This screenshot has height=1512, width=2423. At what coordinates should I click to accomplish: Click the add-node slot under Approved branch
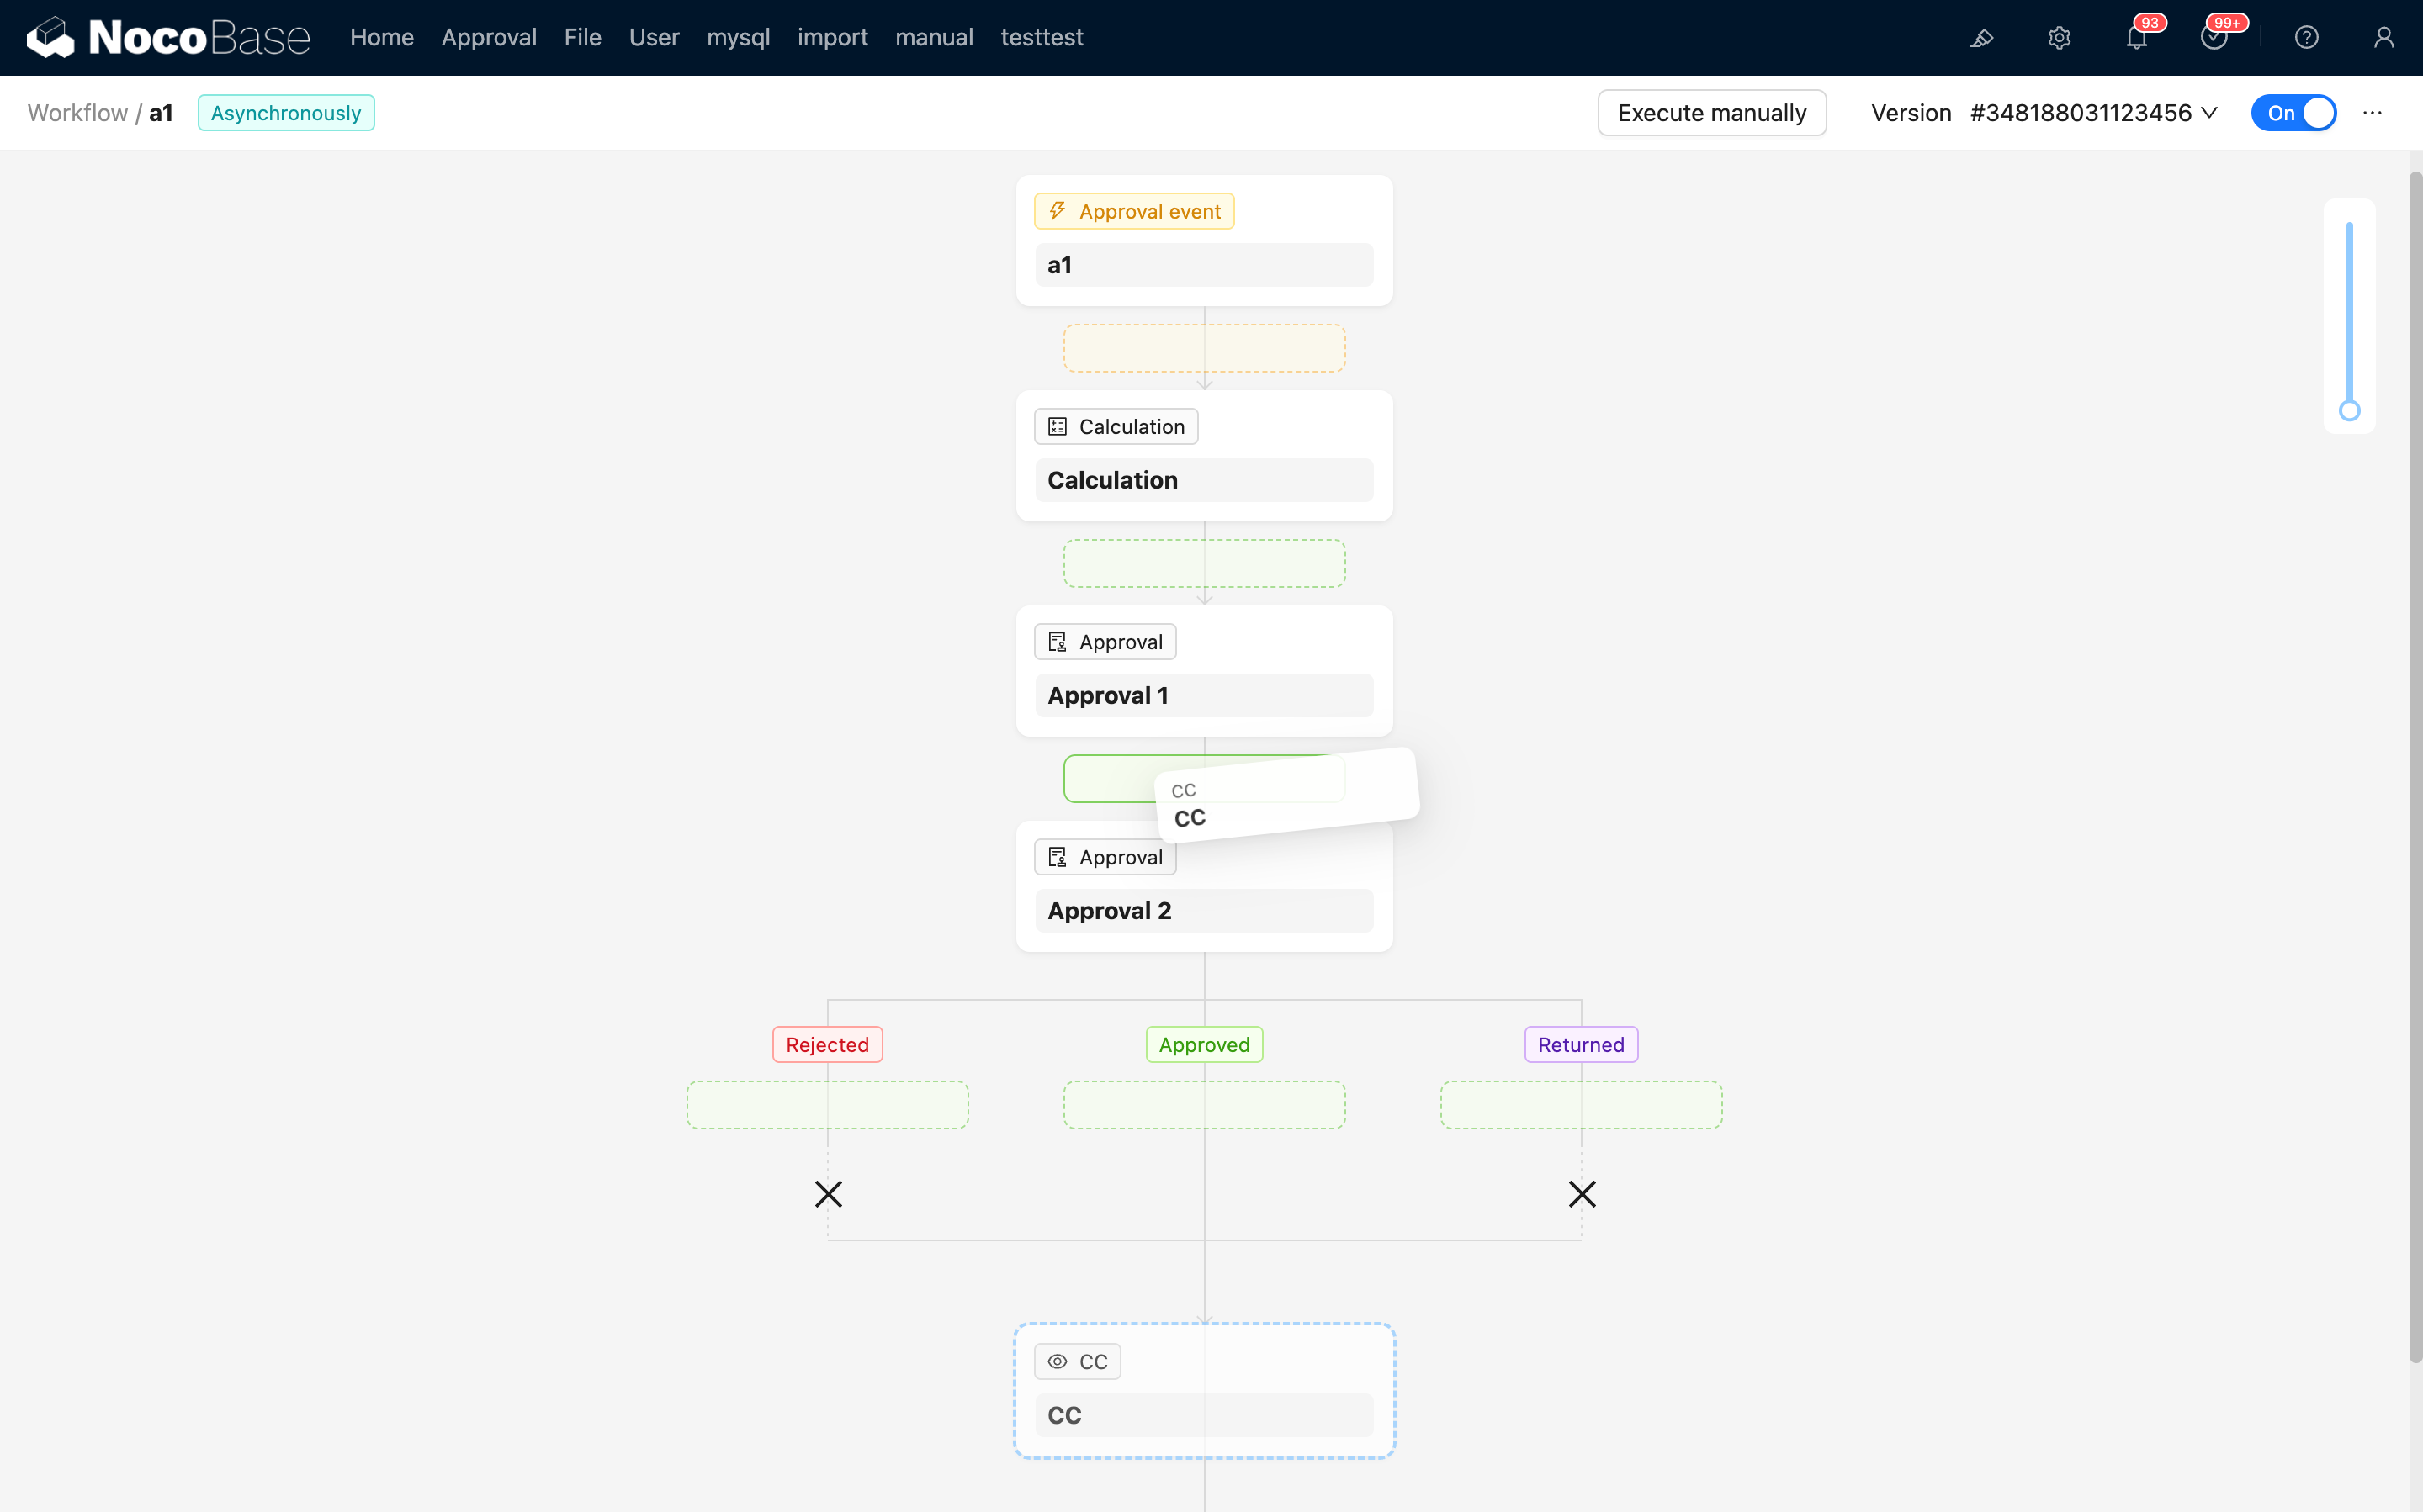[1203, 1105]
